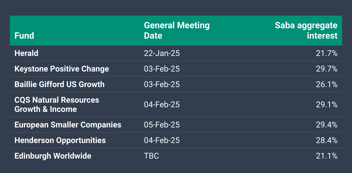The height and width of the screenshot is (173, 352).
Task: Select Henderson Opportunities fund name
Action: point(60,140)
